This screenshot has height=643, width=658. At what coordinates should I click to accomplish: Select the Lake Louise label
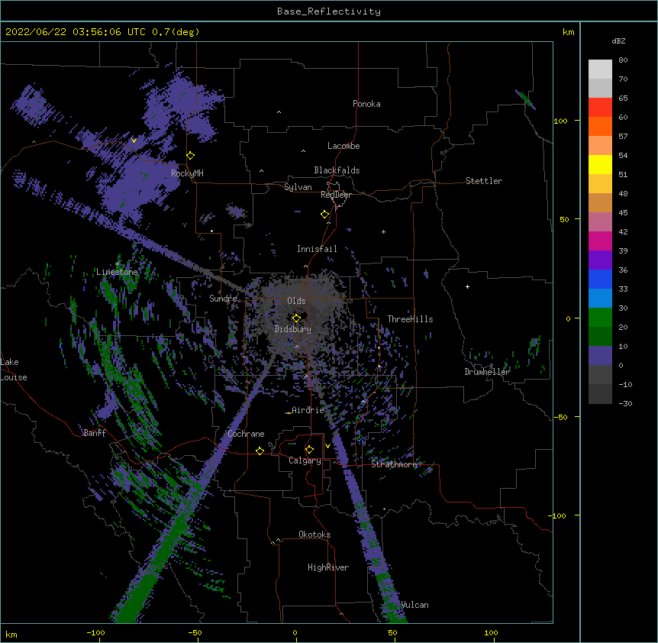[x=14, y=370]
